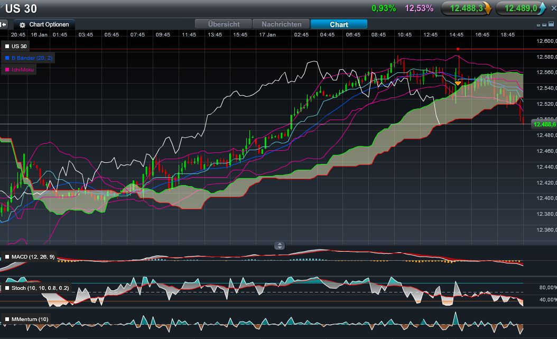Select the medium chart layout icon
This screenshot has height=339, width=557.
click(544, 25)
